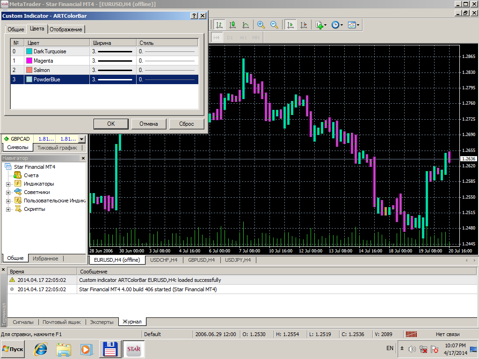This screenshot has width=479, height=359.
Task: Click the Accounts (Счета) icon in Navigator
Action: [18, 175]
